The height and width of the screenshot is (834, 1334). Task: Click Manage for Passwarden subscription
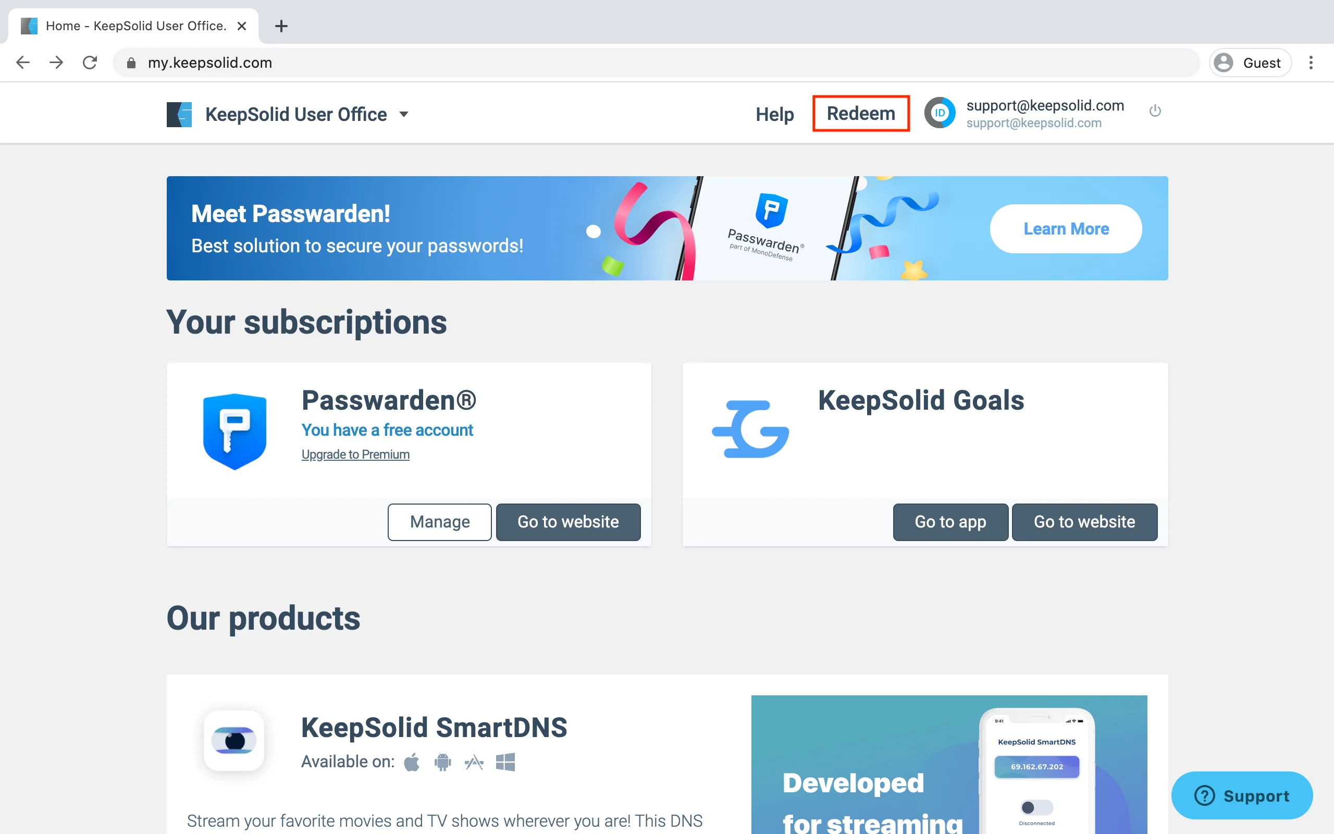(x=439, y=522)
